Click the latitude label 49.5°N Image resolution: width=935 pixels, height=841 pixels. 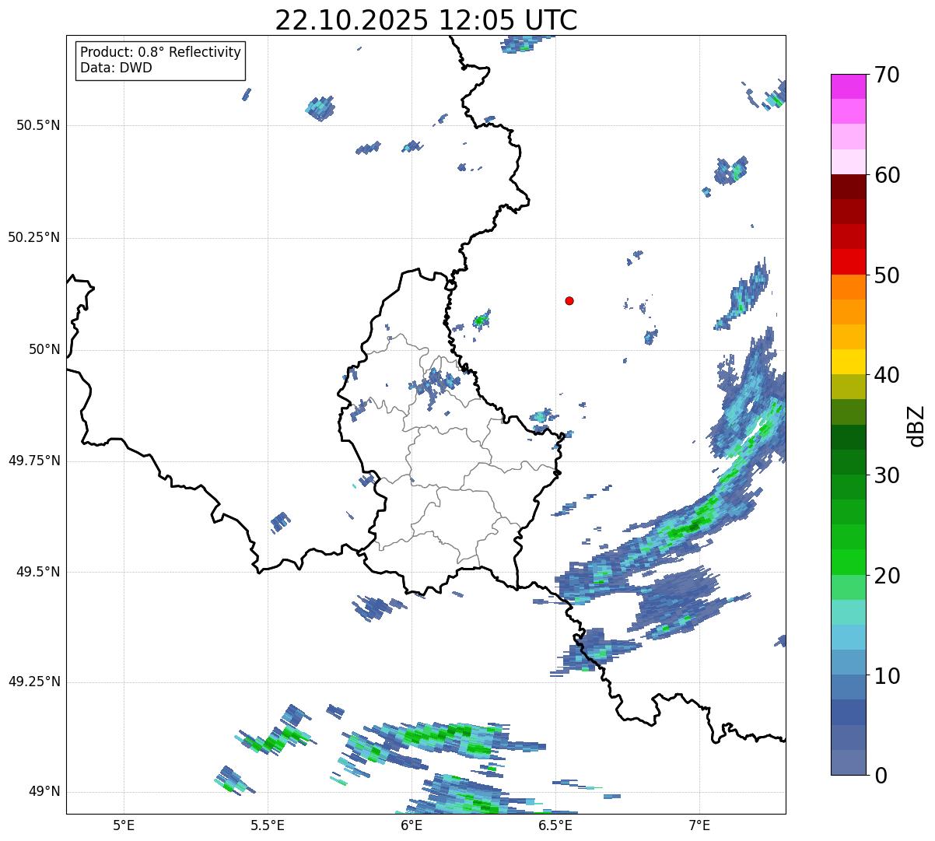click(38, 572)
